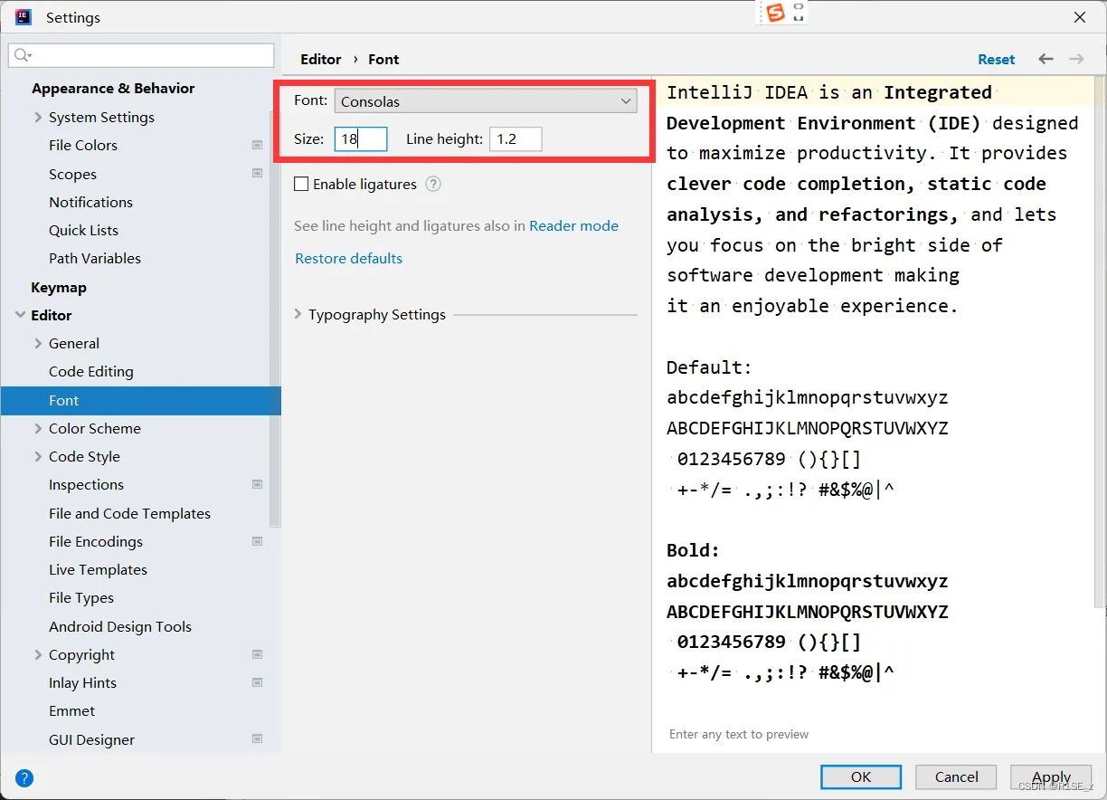Click project-level icon beside Inlay Hints

[258, 682]
